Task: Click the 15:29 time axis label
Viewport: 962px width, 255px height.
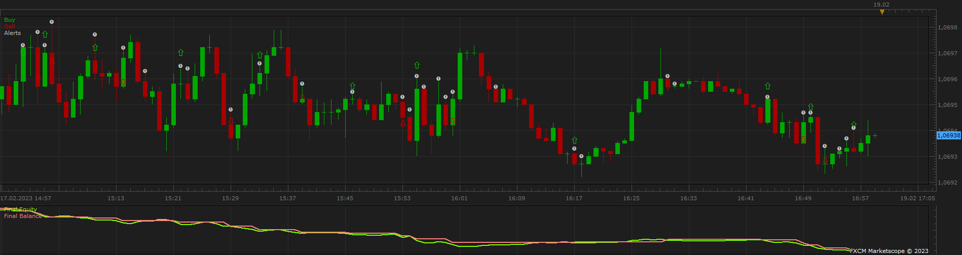Action: click(230, 198)
